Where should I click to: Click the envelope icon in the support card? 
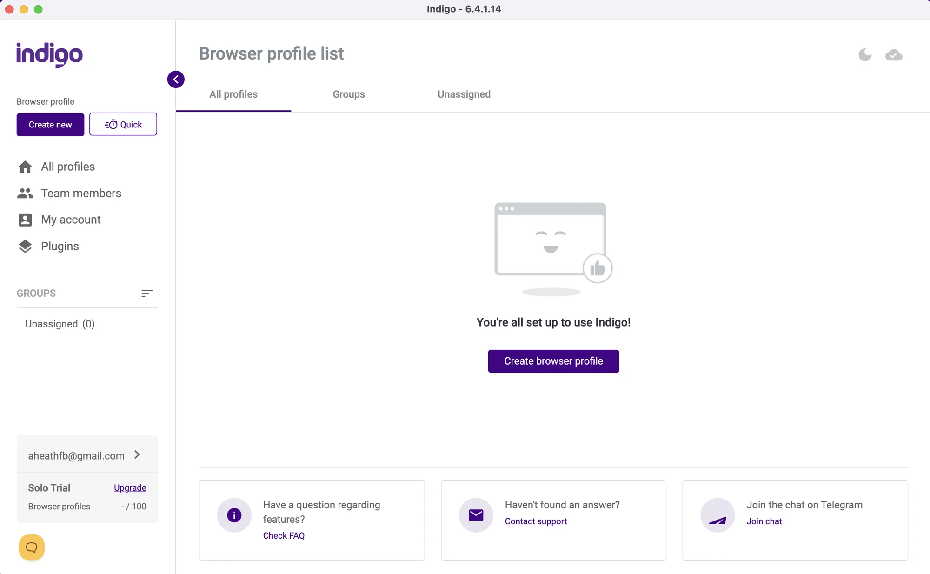[x=476, y=515]
